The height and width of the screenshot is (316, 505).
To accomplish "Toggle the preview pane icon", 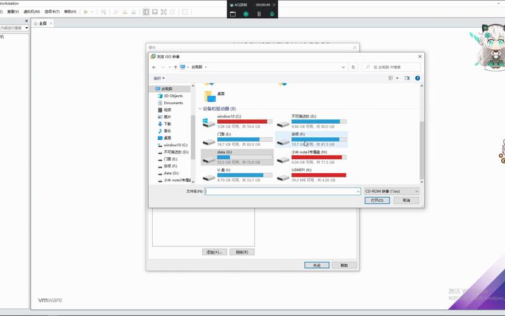I will pyautogui.click(x=407, y=78).
